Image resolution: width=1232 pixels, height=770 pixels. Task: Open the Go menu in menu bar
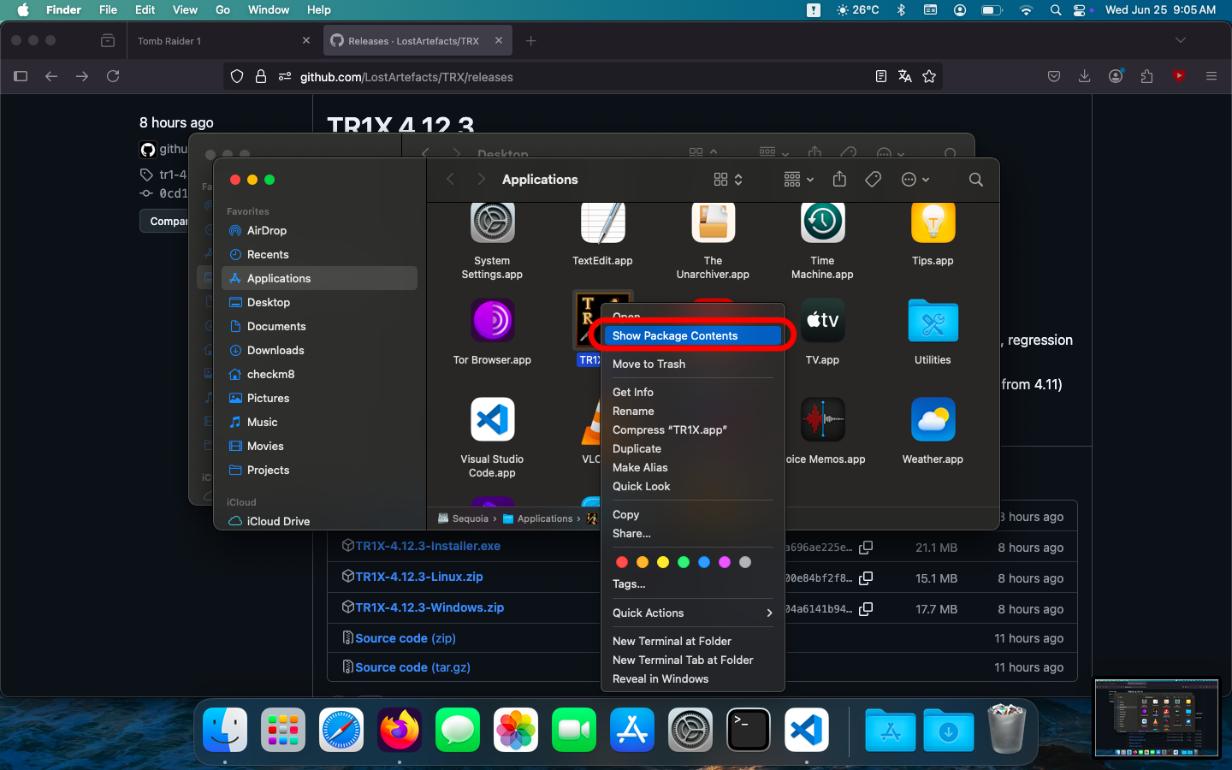pyautogui.click(x=222, y=9)
